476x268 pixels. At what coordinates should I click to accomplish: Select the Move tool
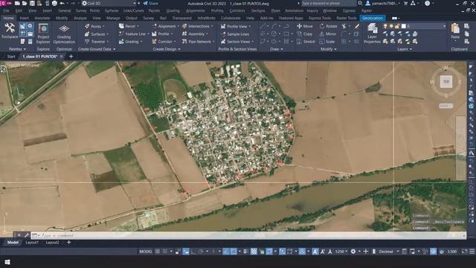(305, 26)
